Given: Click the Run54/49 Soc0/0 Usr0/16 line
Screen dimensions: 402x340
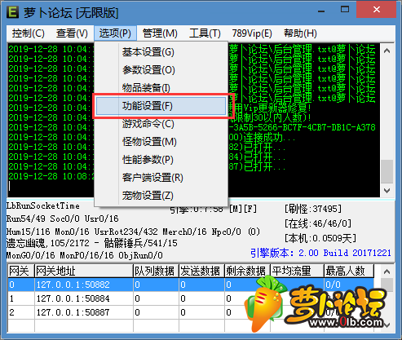Looking at the screenshot, I should [63, 219].
